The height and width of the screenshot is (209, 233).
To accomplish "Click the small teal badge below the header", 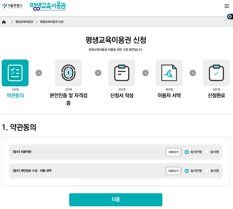I will pyautogui.click(x=230, y=17).
